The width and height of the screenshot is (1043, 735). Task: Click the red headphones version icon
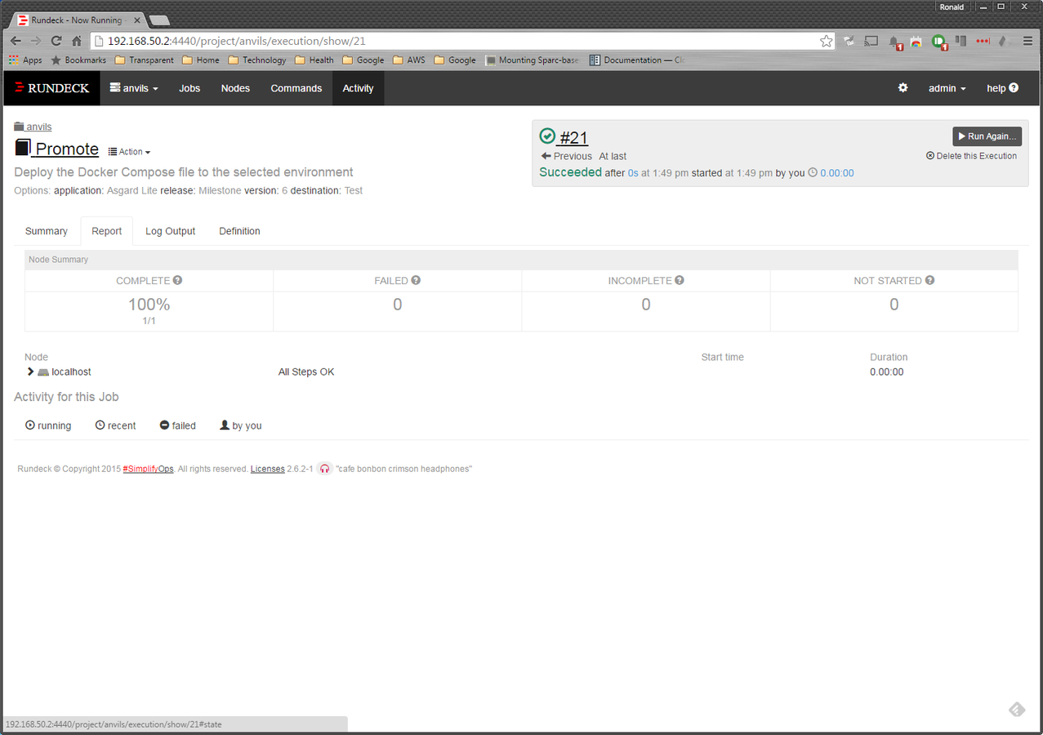[x=324, y=469]
